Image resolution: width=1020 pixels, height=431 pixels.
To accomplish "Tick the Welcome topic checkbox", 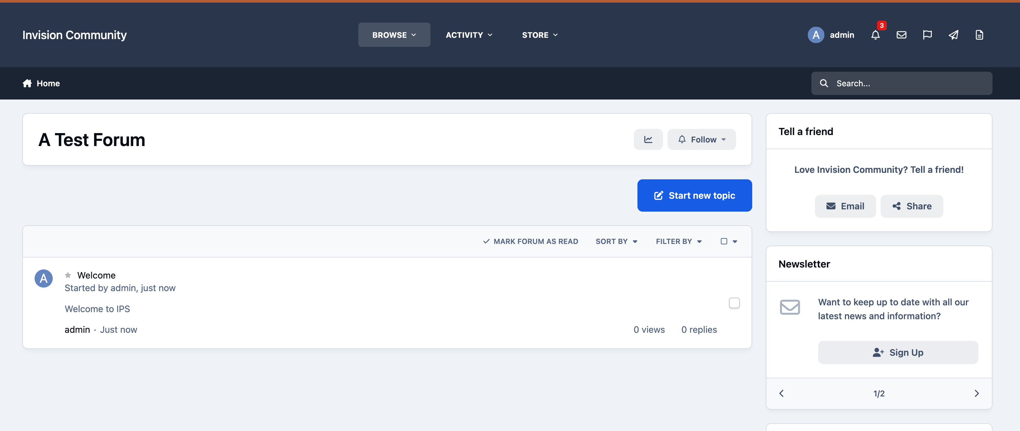I will 734,303.
